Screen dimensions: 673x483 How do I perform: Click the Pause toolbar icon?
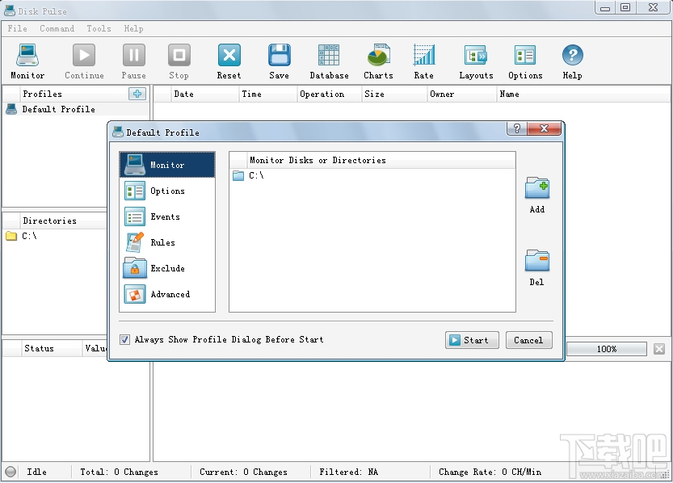tap(133, 55)
